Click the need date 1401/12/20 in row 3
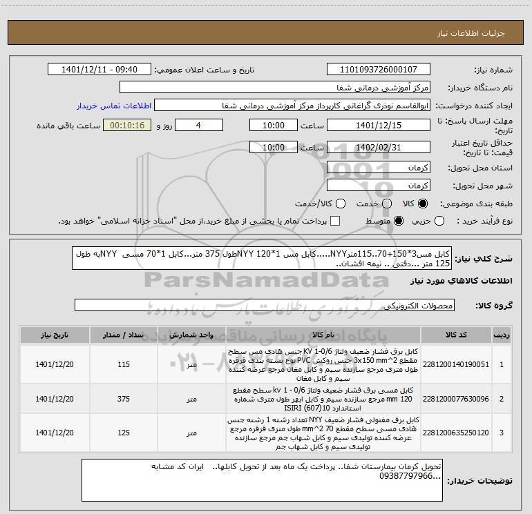 point(55,433)
